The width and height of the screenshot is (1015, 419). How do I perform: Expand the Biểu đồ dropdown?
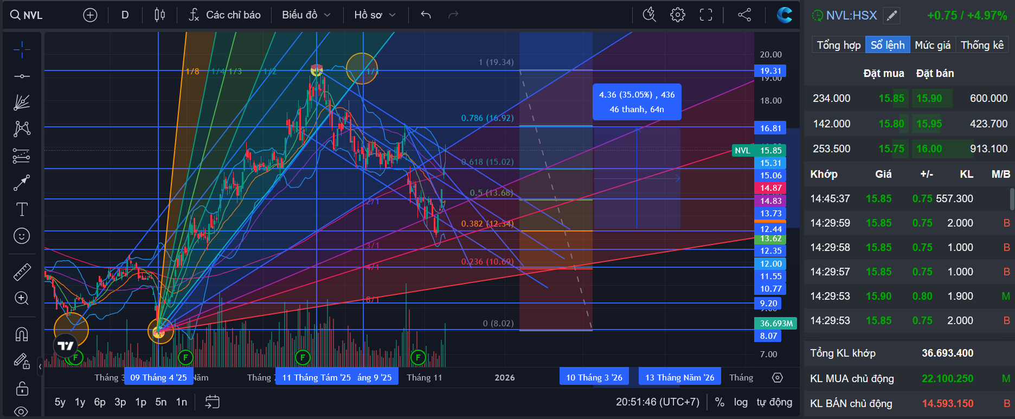point(306,15)
